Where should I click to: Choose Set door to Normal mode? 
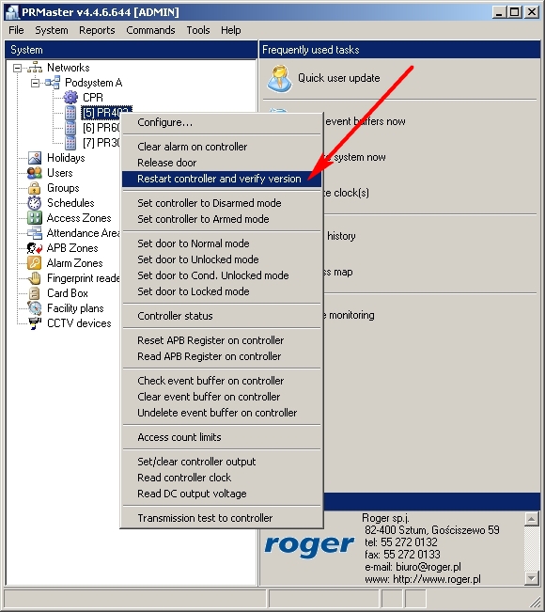click(222, 243)
